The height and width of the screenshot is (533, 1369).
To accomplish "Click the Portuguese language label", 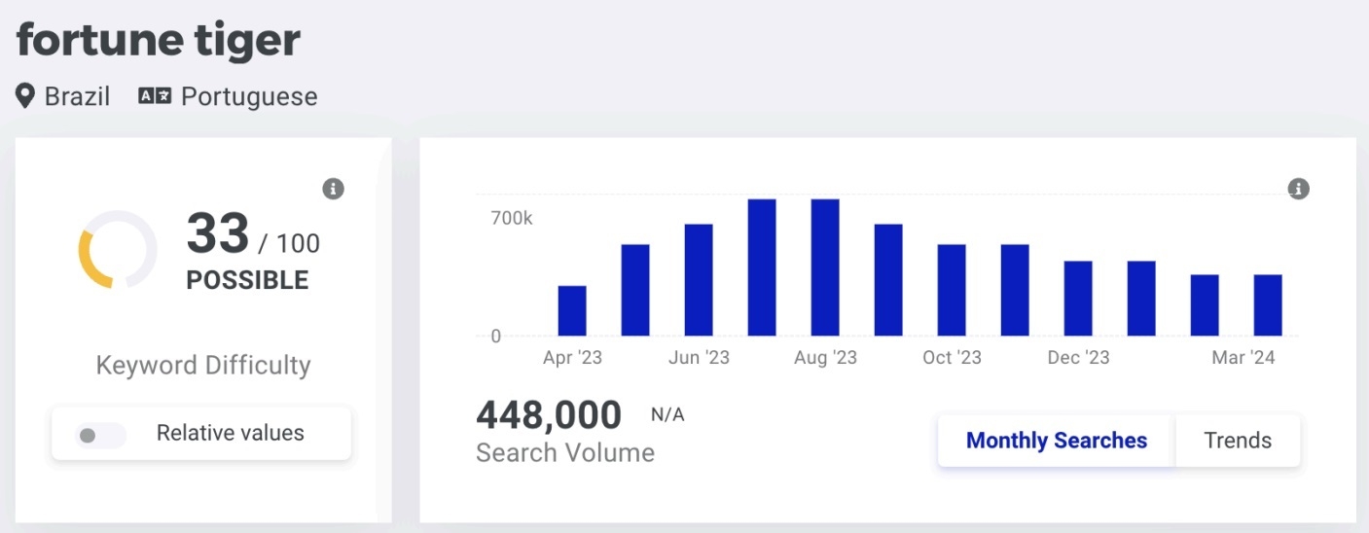I will point(249,96).
